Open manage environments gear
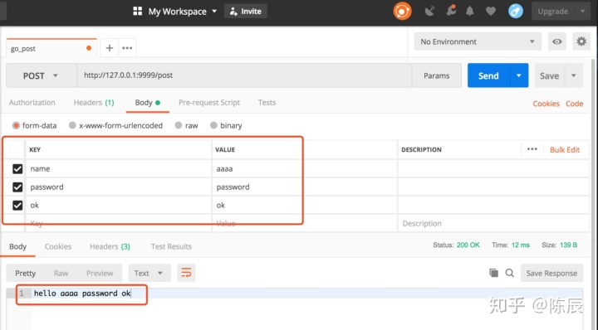598x330 pixels. [x=581, y=41]
